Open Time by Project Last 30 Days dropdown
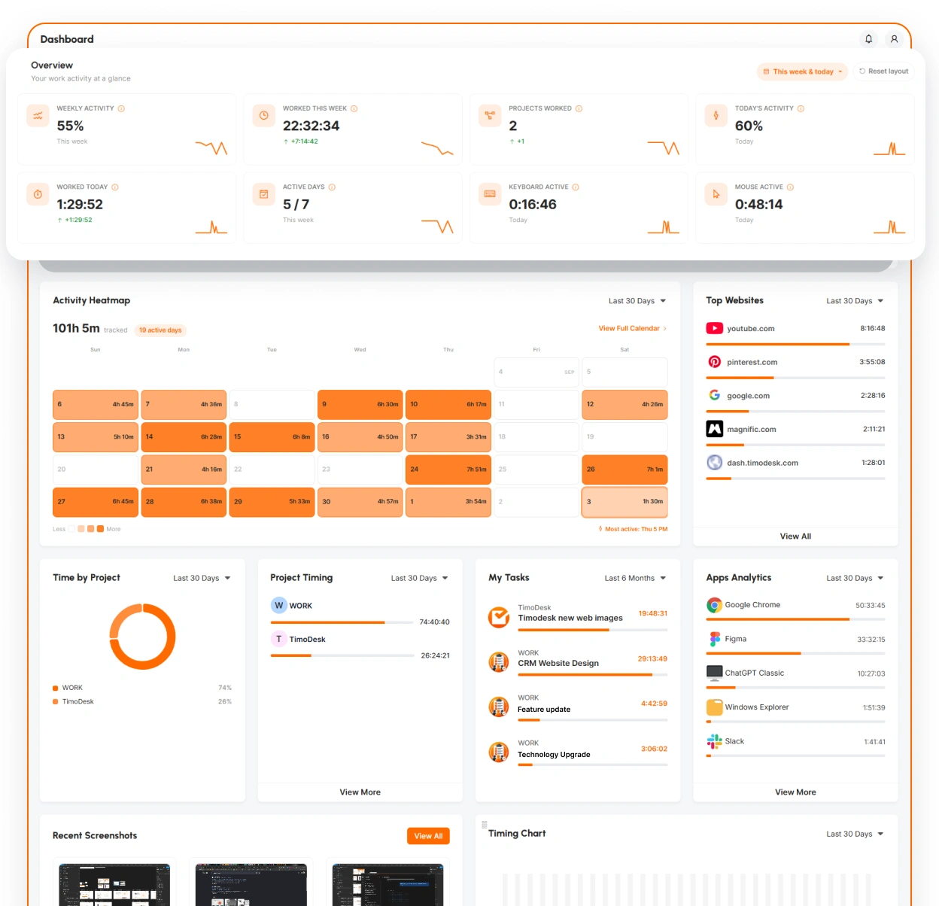939x906 pixels. coord(202,579)
